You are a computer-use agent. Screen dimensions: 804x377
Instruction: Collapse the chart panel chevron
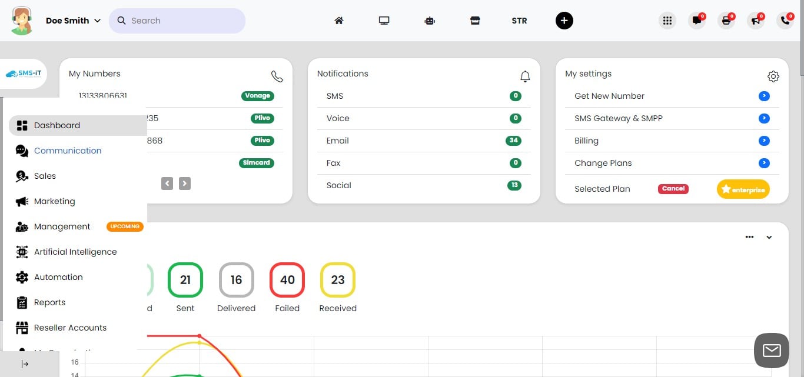[769, 238]
